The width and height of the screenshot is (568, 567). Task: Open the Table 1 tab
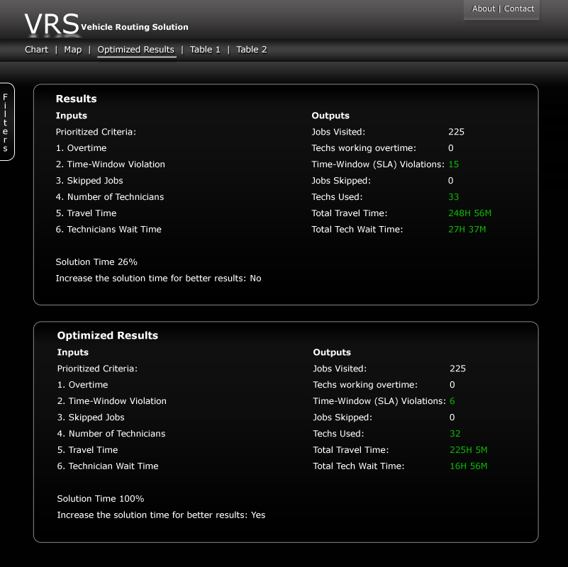click(205, 50)
